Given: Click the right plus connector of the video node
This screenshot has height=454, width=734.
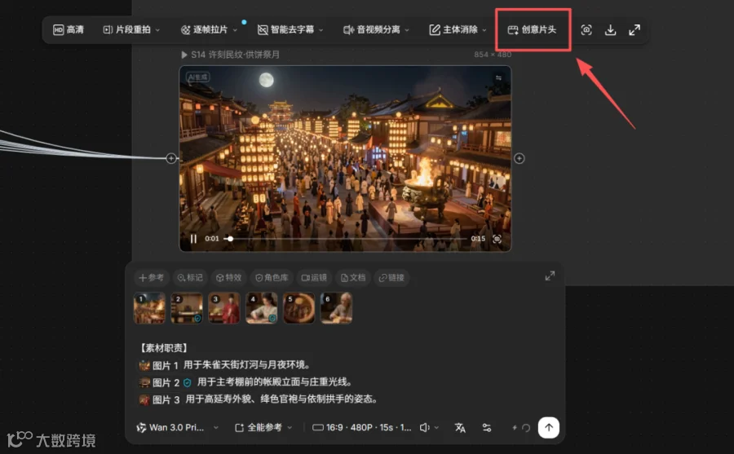Looking at the screenshot, I should (520, 159).
